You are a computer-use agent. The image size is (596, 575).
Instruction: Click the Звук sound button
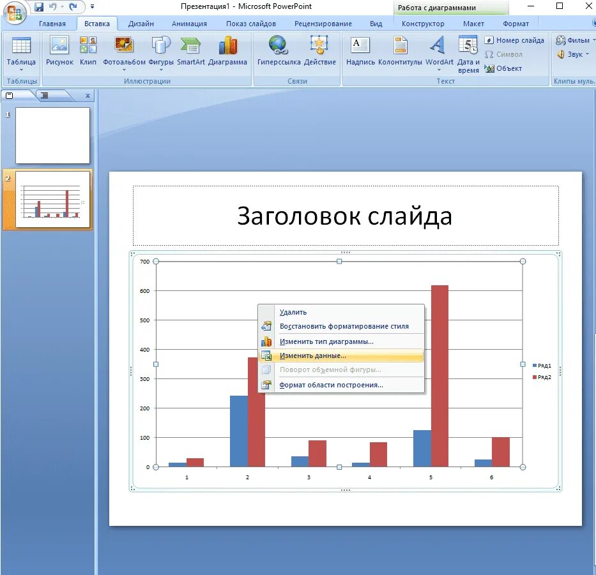(x=573, y=54)
